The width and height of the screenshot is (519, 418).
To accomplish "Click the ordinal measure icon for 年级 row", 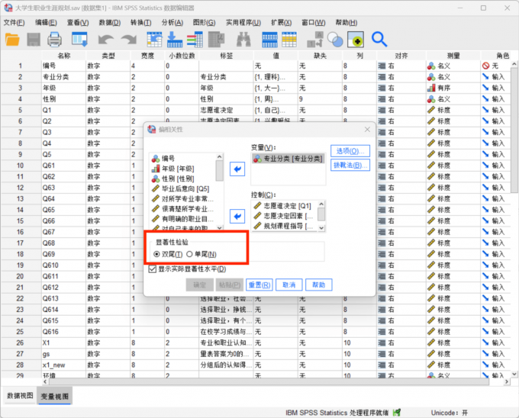I will (x=431, y=88).
